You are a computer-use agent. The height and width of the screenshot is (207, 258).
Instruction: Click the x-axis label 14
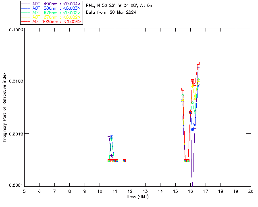pos(160,191)
